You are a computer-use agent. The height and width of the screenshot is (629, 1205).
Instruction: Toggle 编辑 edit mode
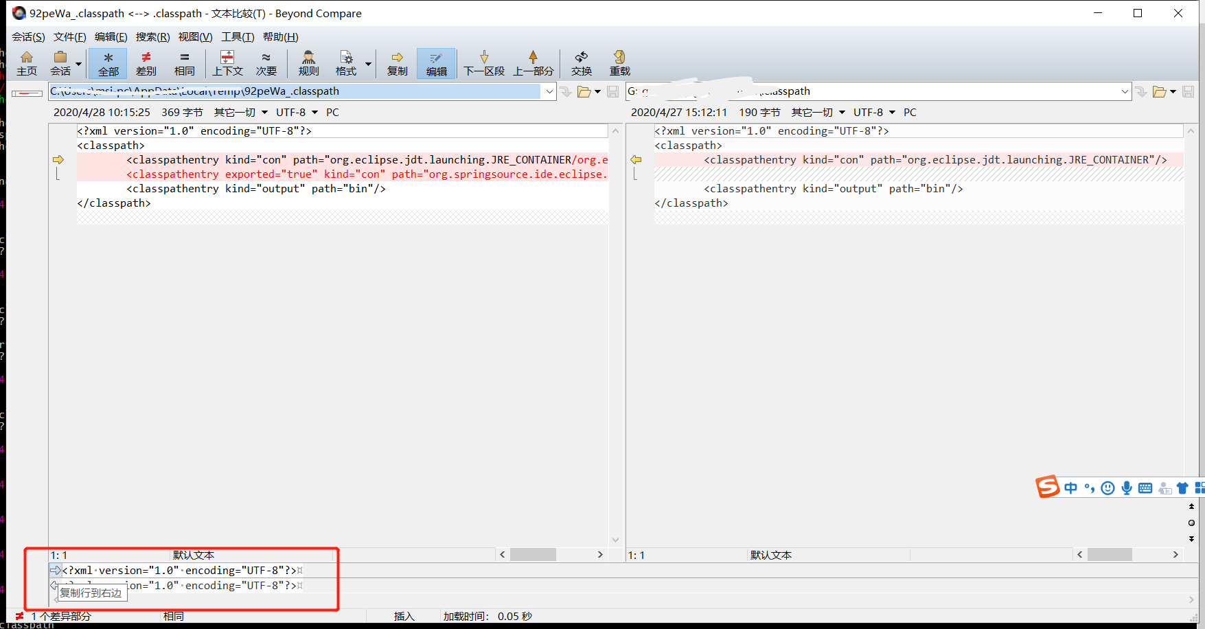pos(436,63)
